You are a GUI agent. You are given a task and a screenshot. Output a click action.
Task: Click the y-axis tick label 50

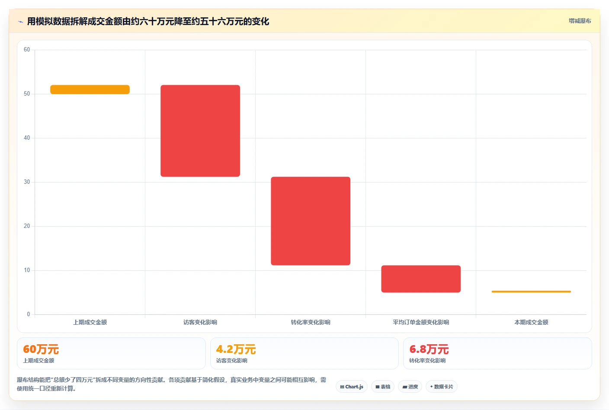(x=27, y=94)
